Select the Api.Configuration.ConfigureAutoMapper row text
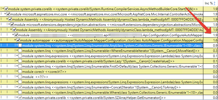This screenshot has width=218, height=100. pos(111,35)
